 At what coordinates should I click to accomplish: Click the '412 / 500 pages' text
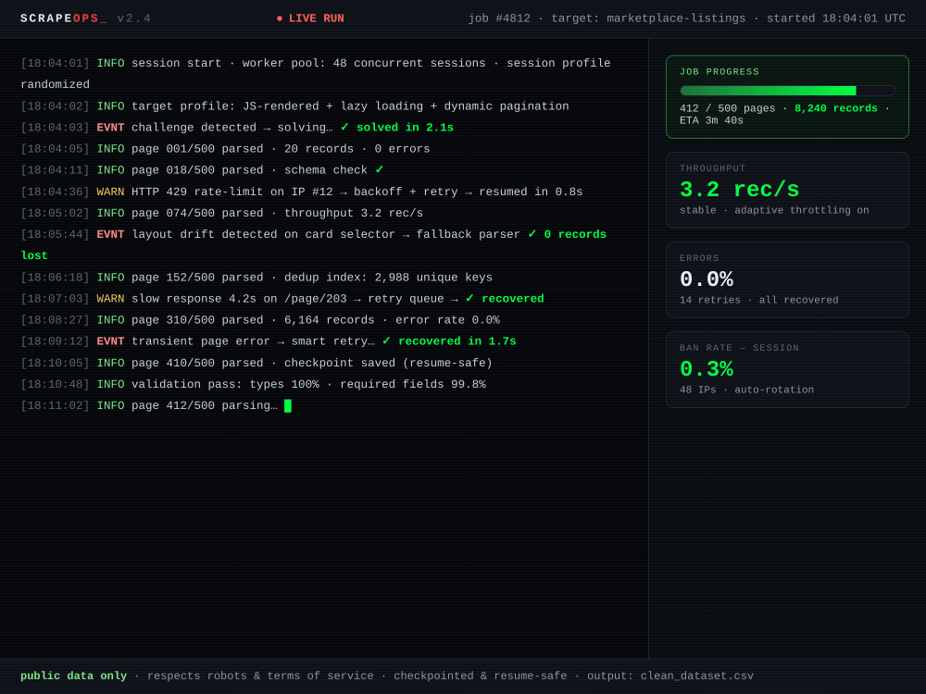coord(727,108)
